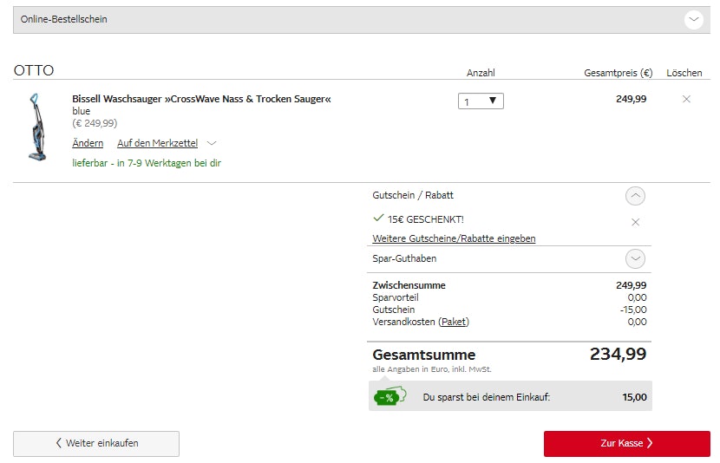Expand the Merkzettel chevron arrow

click(212, 143)
